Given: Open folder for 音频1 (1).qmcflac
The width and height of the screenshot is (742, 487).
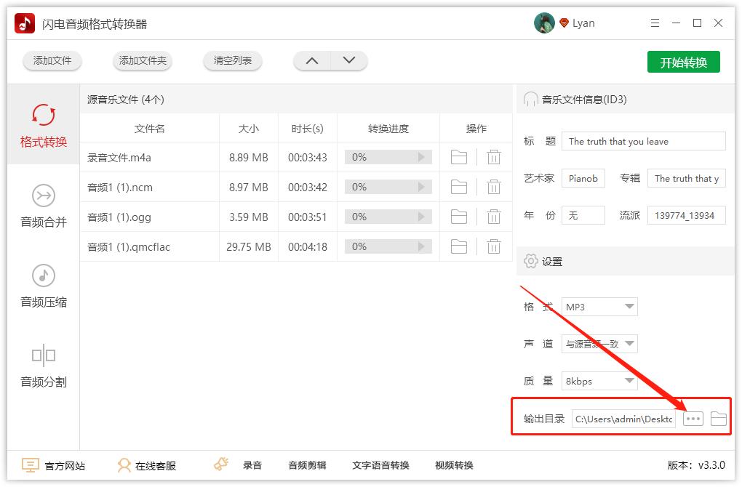Looking at the screenshot, I should coord(458,247).
